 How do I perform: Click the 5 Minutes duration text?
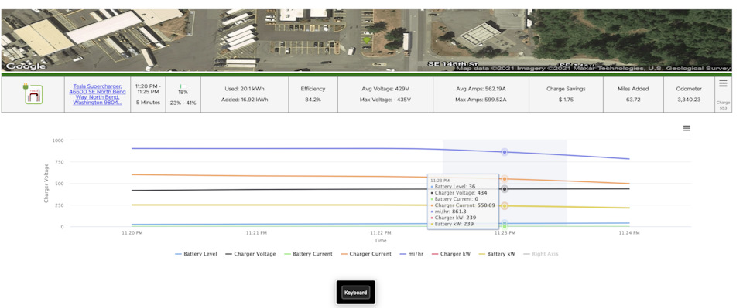click(x=148, y=103)
